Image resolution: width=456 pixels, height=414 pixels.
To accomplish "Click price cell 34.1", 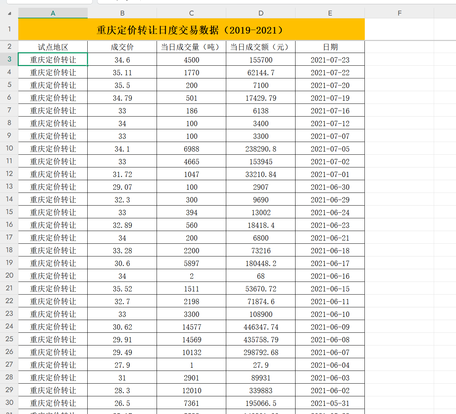I will click(122, 149).
